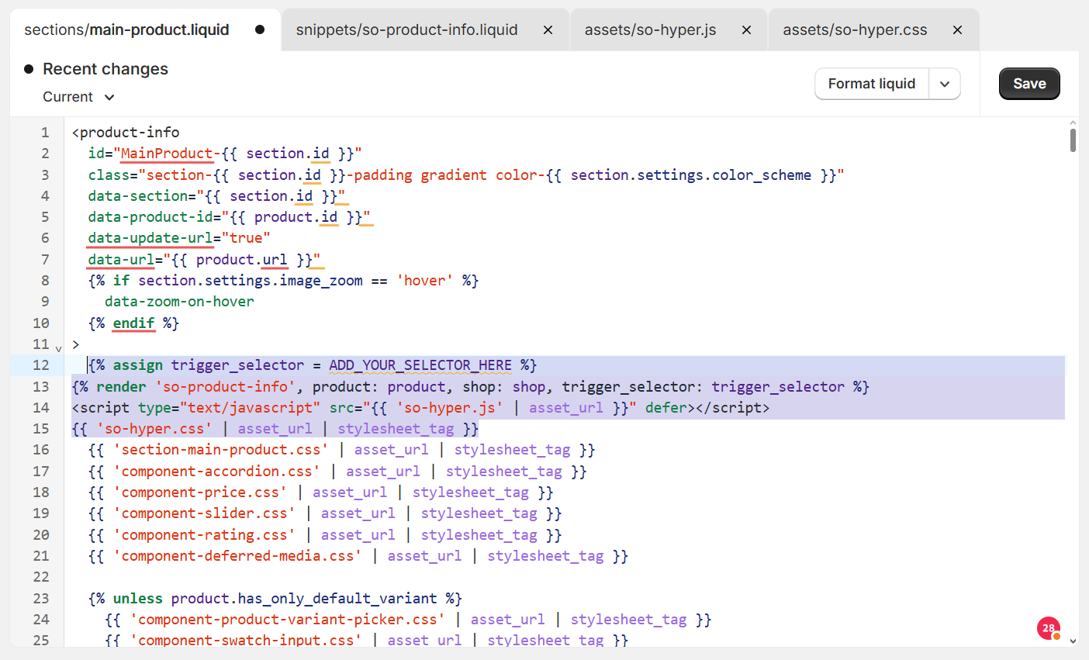Click the <product-info tag on line 1

(x=126, y=133)
